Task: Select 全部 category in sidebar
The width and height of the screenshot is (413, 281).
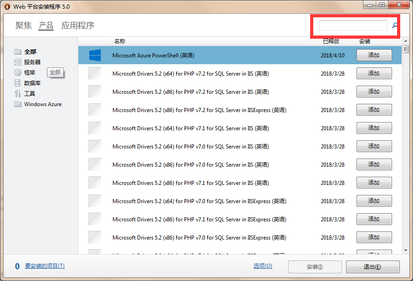Action: [x=31, y=51]
